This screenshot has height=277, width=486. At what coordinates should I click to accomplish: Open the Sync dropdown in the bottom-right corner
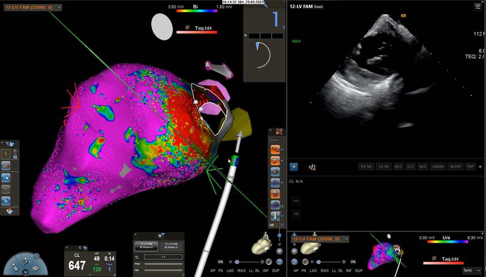pyautogui.click(x=472, y=270)
